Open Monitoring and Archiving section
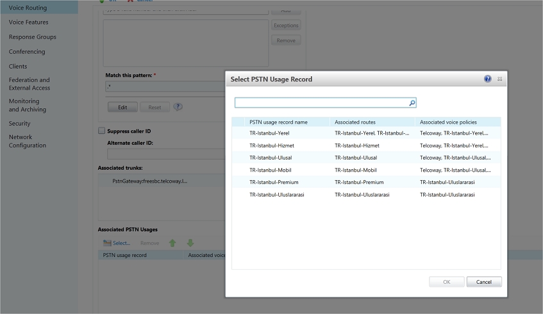Image resolution: width=543 pixels, height=314 pixels. (27, 105)
